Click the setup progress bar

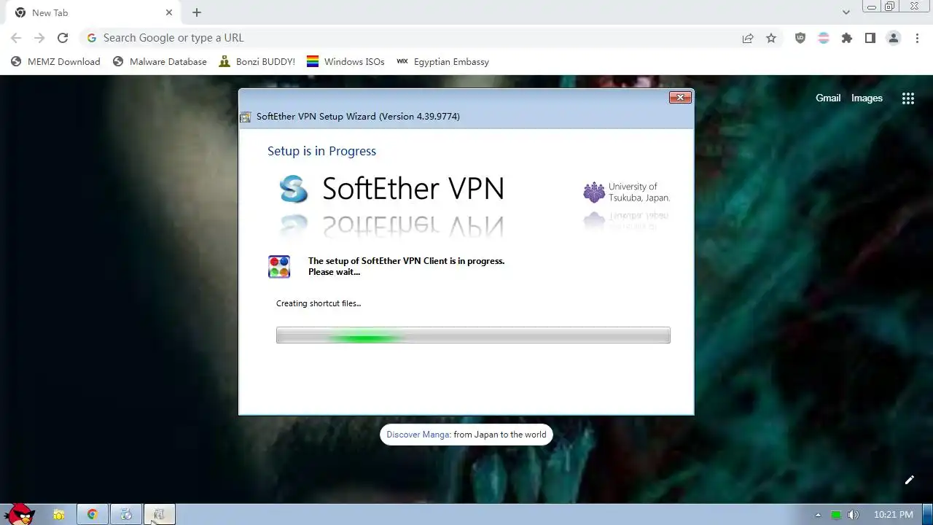pyautogui.click(x=473, y=335)
